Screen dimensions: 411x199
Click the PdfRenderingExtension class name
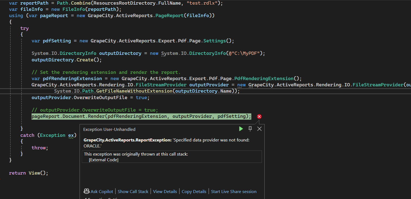264,78
